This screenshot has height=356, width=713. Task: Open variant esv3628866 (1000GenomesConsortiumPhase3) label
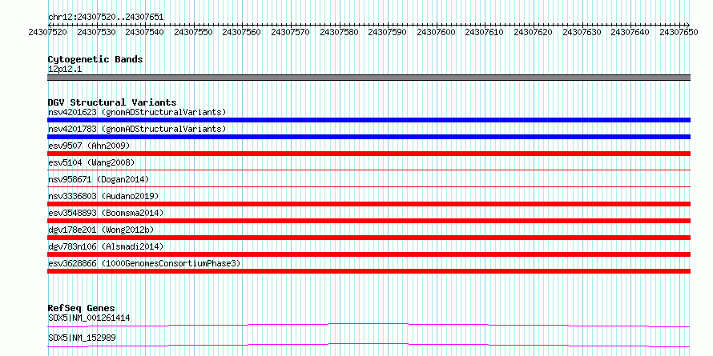point(144,263)
